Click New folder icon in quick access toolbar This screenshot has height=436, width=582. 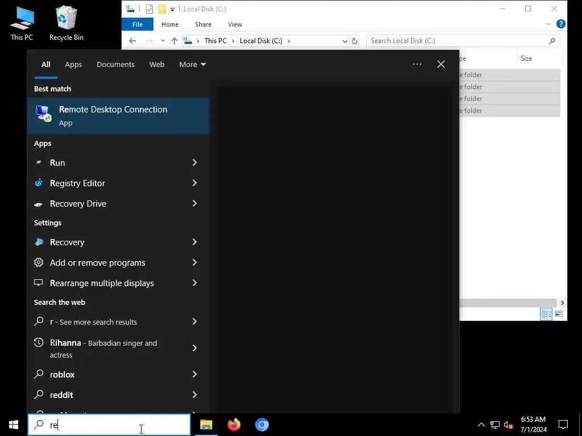click(x=162, y=9)
